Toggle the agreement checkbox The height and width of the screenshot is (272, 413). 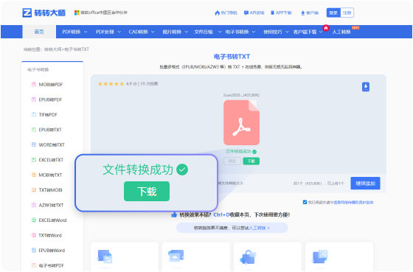click(305, 202)
